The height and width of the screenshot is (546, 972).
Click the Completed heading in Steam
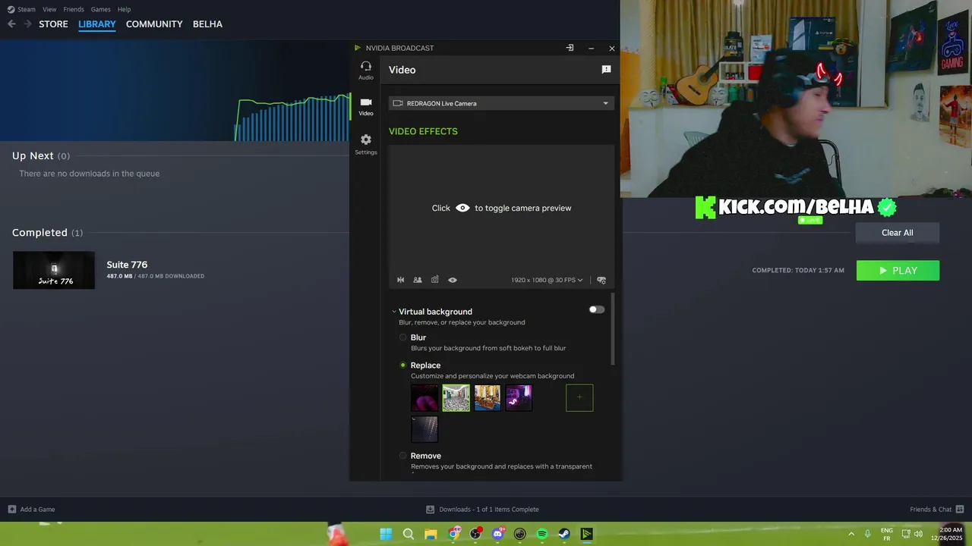tap(39, 233)
